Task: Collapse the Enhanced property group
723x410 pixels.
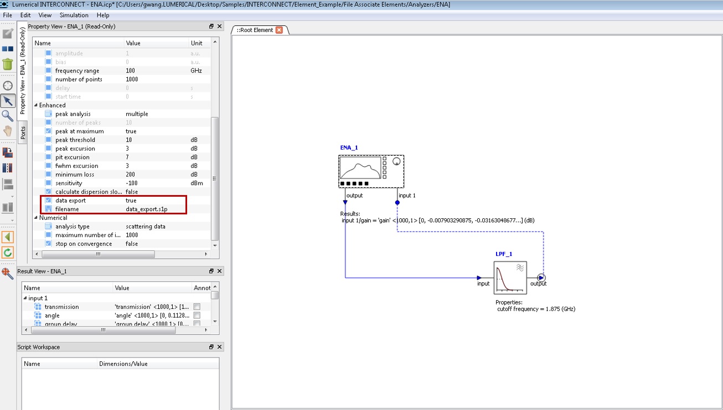Action: click(x=37, y=105)
